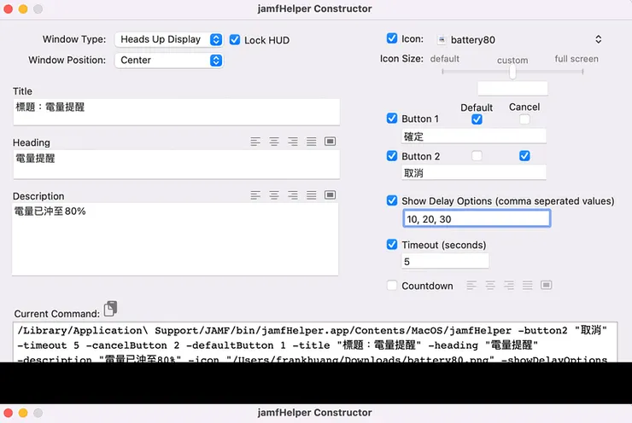Click inside the Current Command text box

coord(315,342)
